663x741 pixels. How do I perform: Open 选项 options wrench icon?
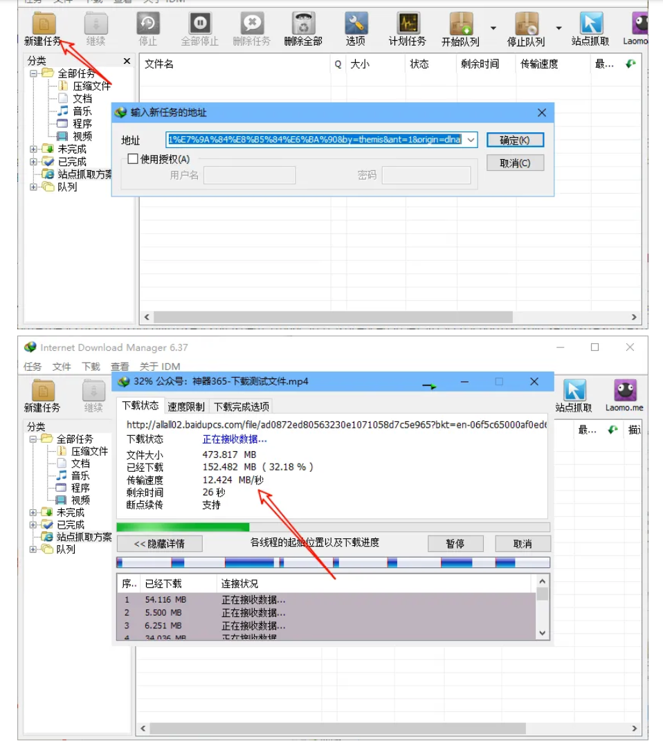click(x=356, y=24)
